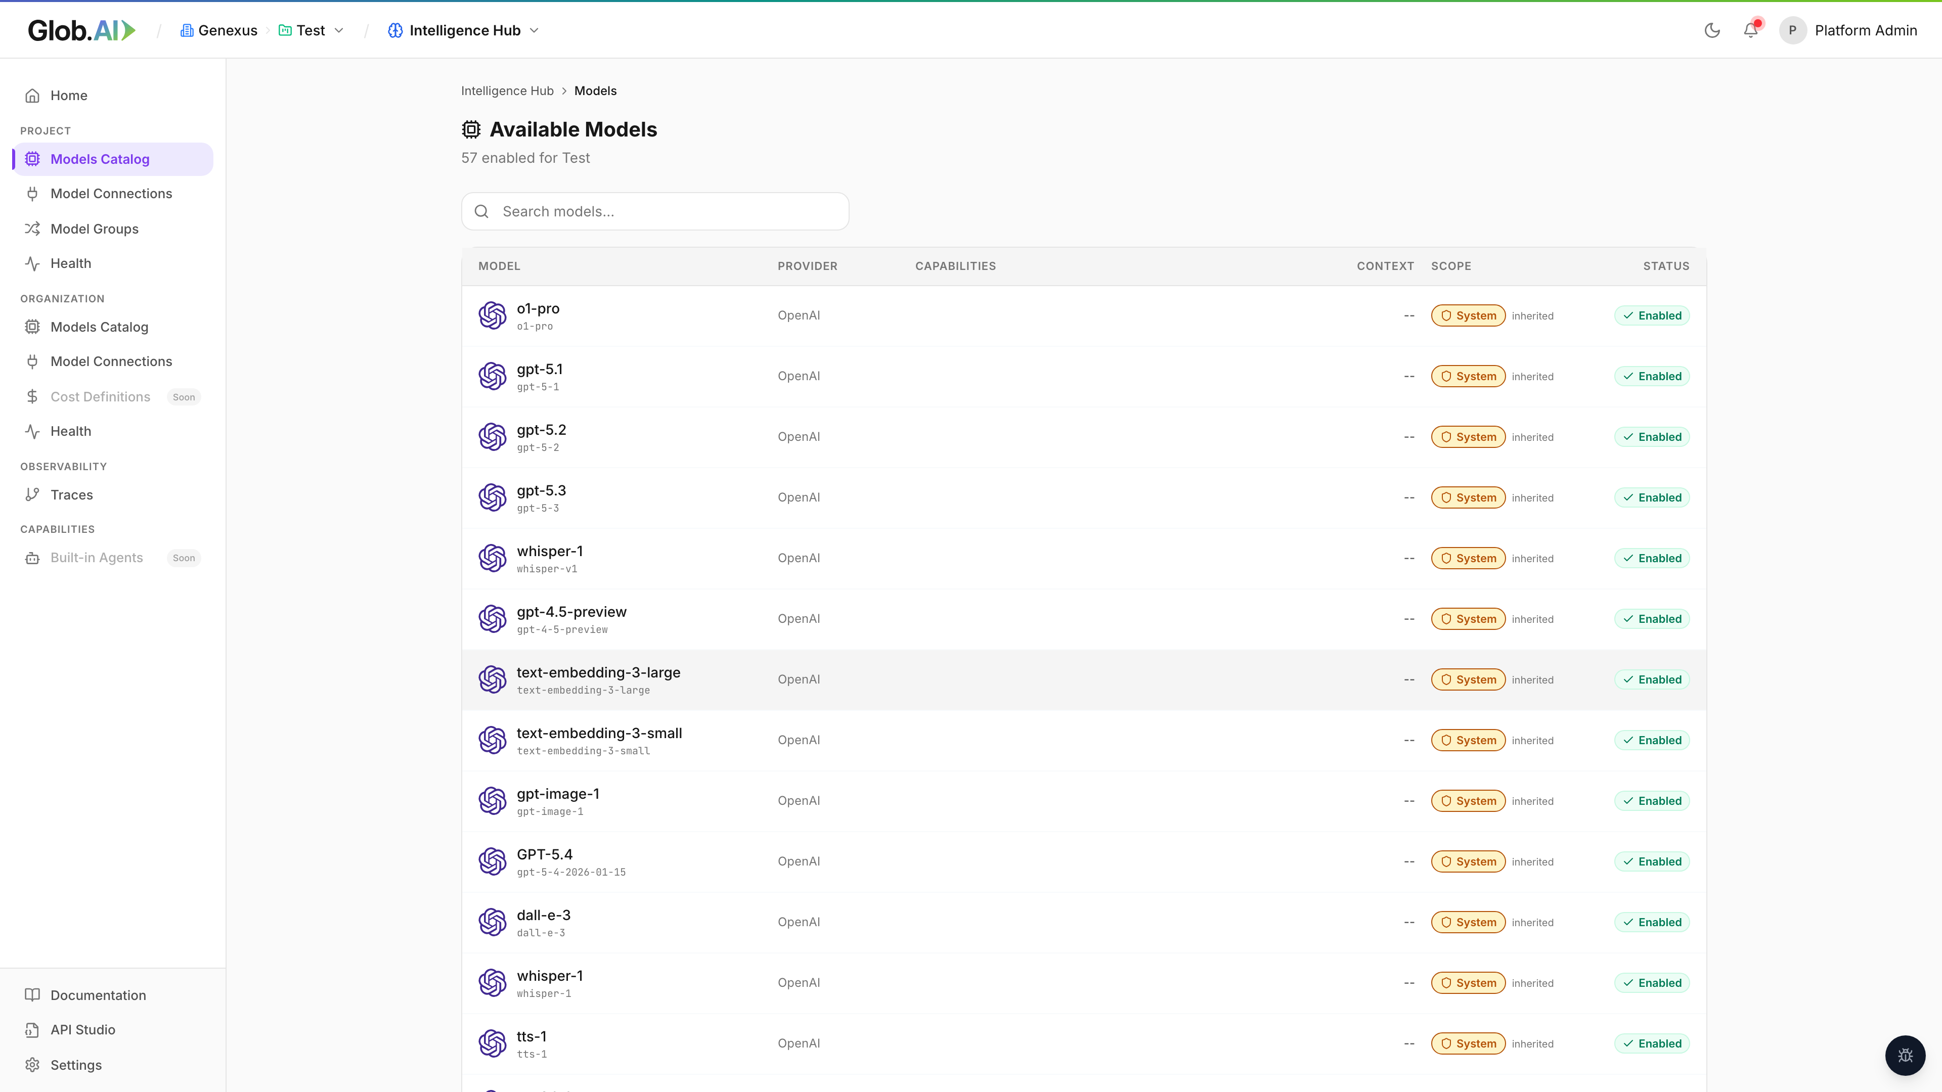Open Documentation in sidebar

(x=113, y=995)
